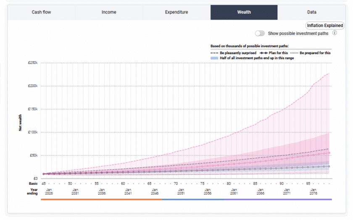353x220 pixels.
Task: Click age 65 on the Basic axis
Action: point(149,183)
